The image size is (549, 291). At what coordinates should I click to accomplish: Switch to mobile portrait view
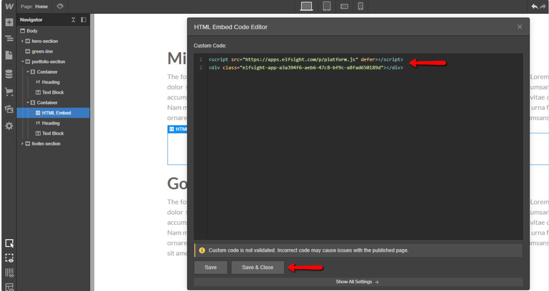point(360,6)
